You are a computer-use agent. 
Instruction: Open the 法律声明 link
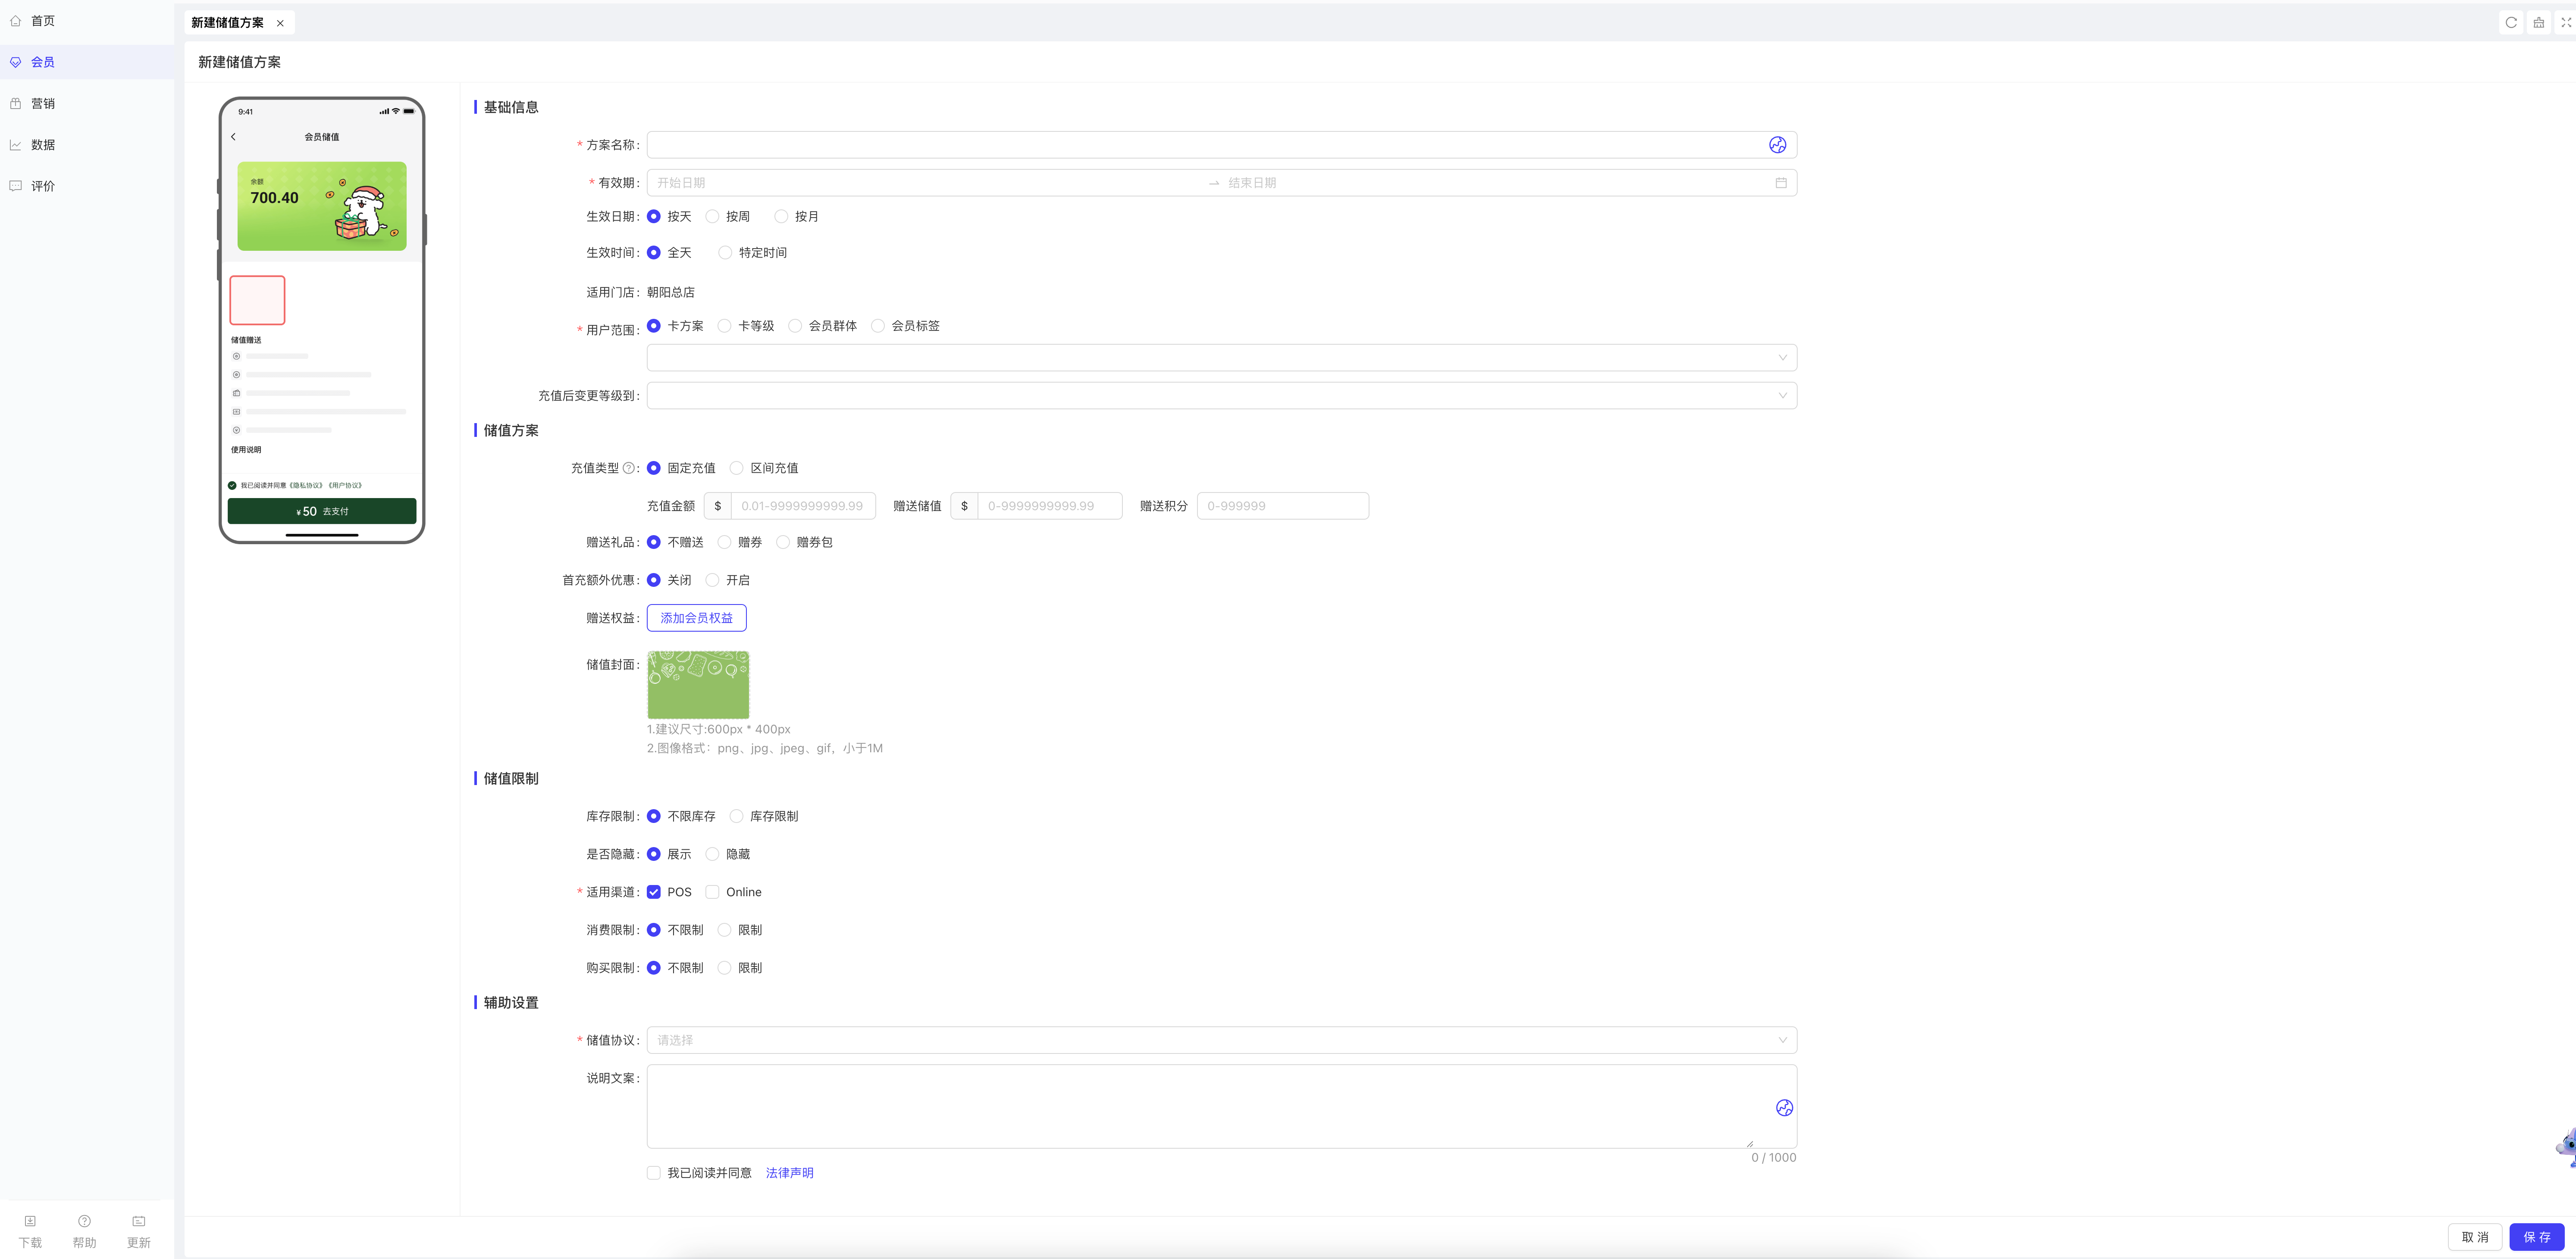tap(789, 1173)
